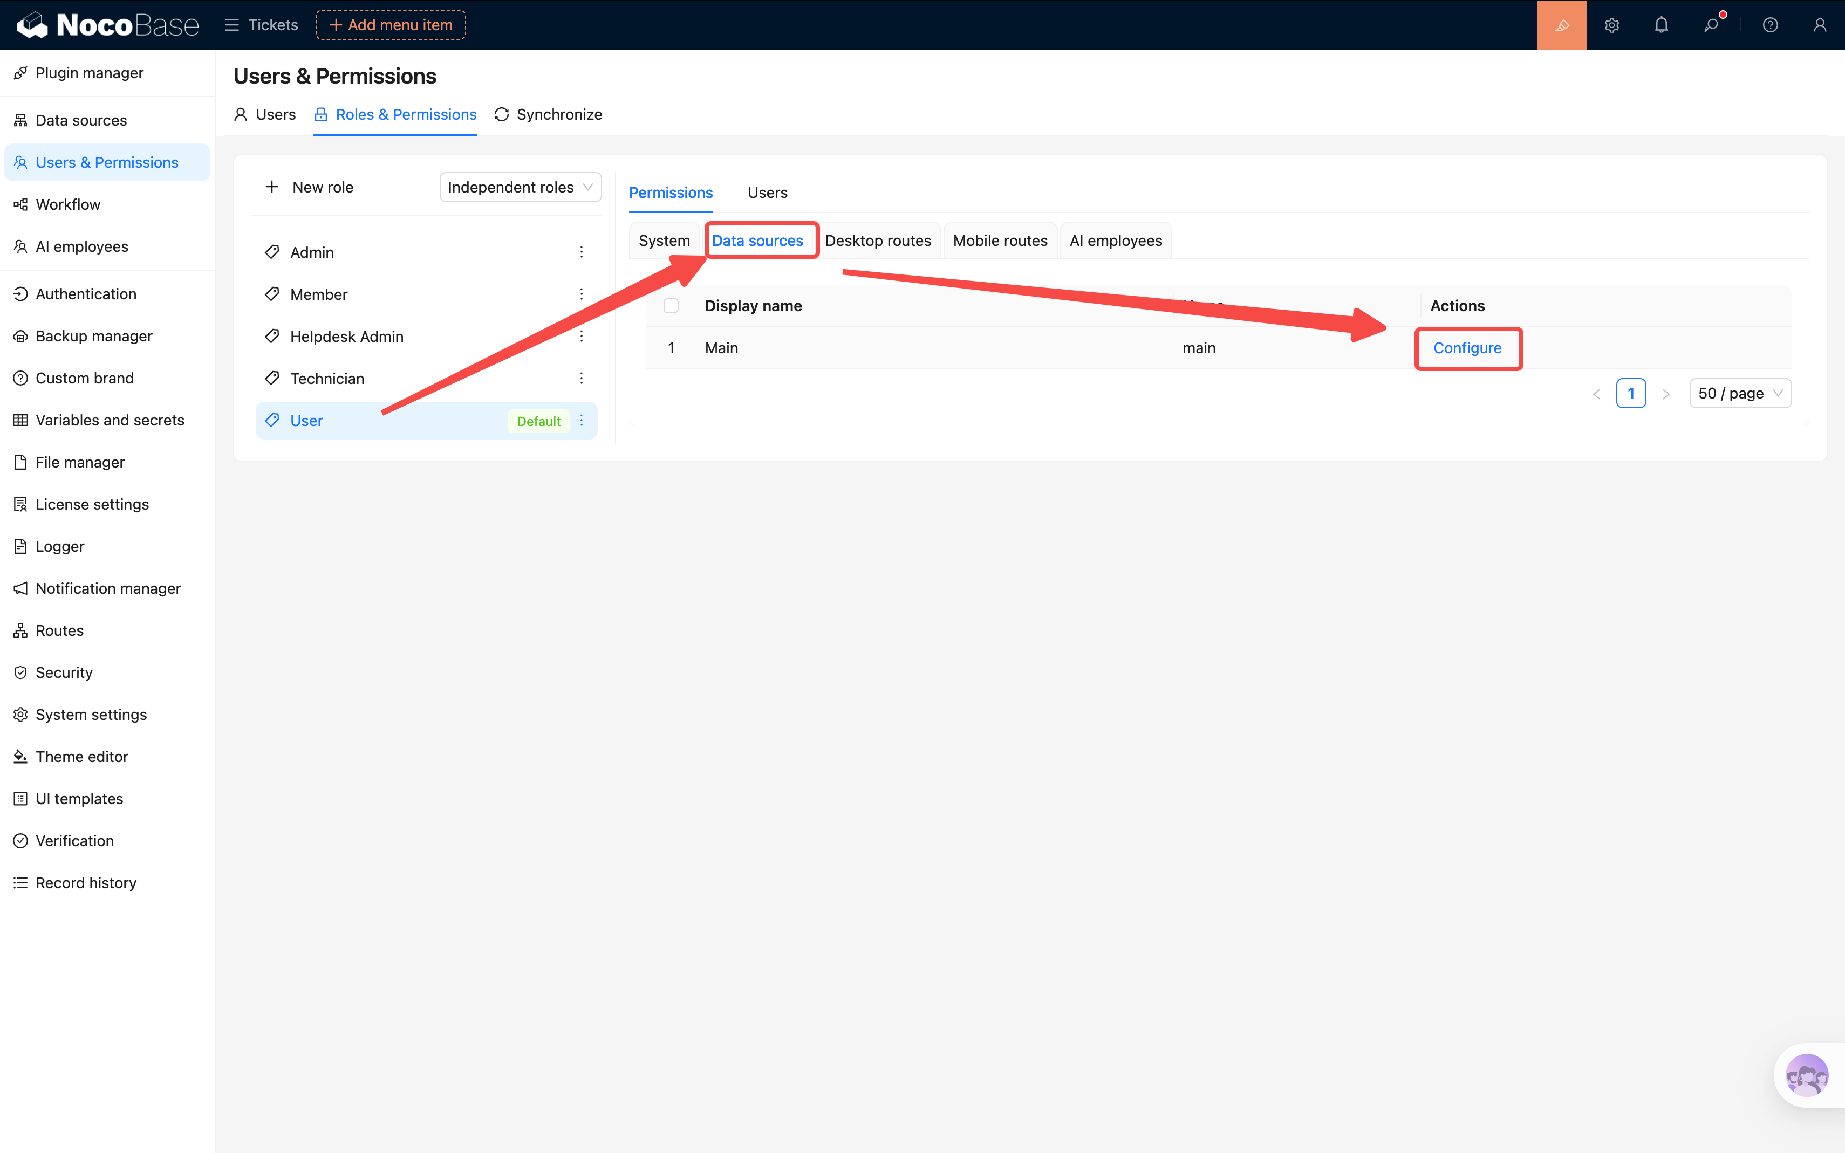Click Add menu item button
This screenshot has width=1845, height=1153.
391,25
